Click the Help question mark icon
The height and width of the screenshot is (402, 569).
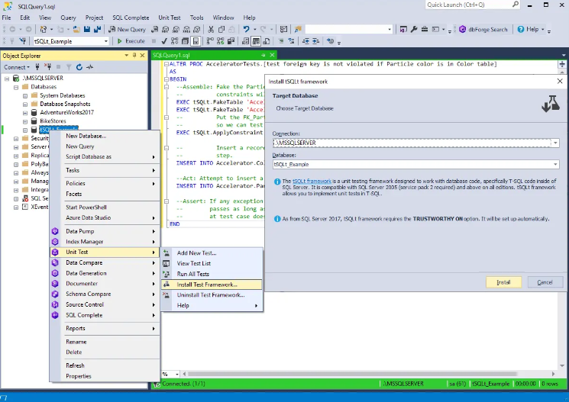point(521,29)
